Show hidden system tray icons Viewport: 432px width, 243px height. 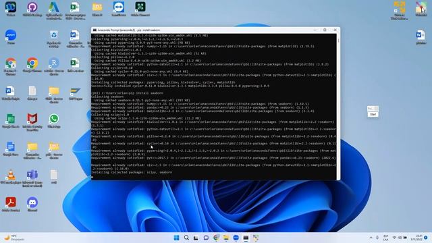tap(371, 238)
